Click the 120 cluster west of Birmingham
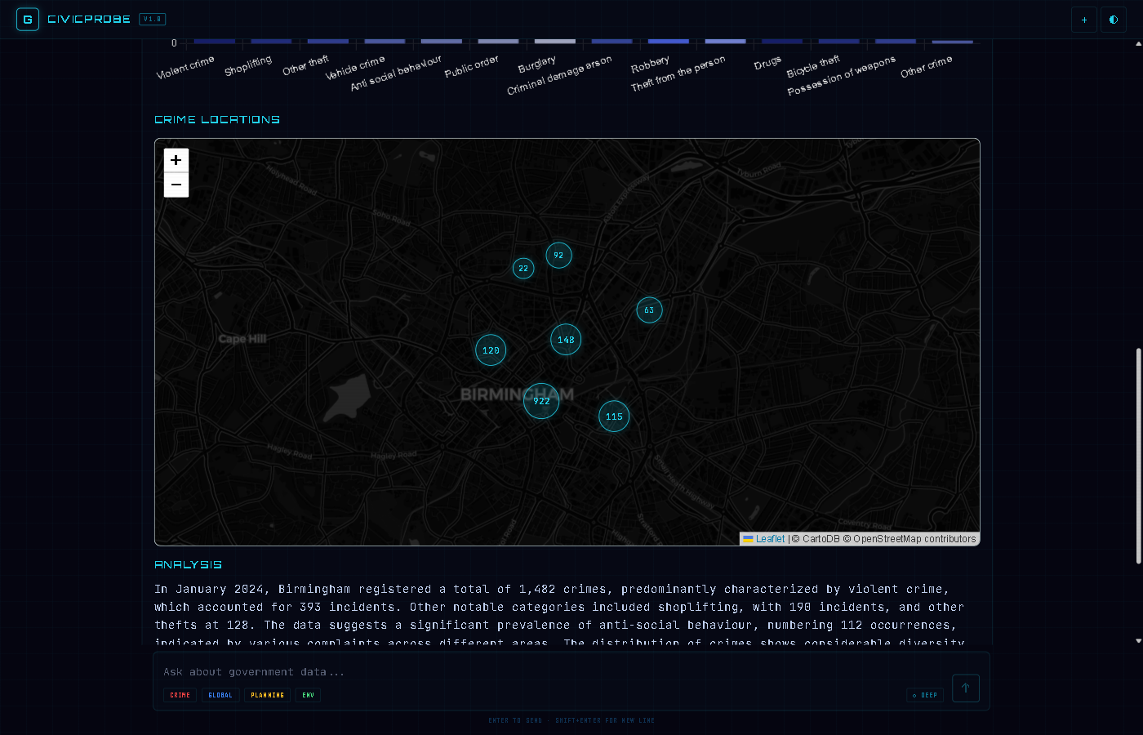 pyautogui.click(x=490, y=350)
